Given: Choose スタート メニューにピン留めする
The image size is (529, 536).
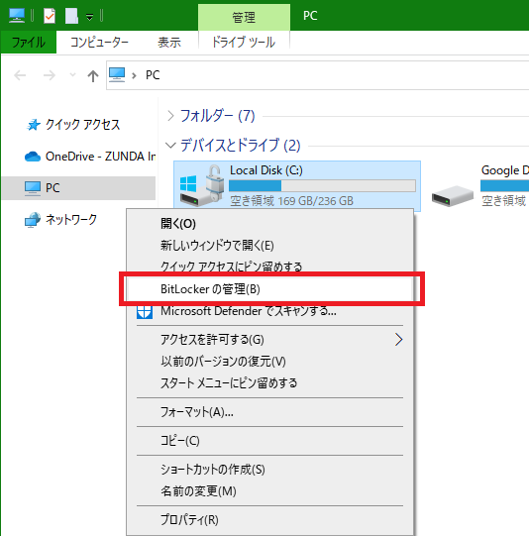Looking at the screenshot, I should pyautogui.click(x=270, y=383).
